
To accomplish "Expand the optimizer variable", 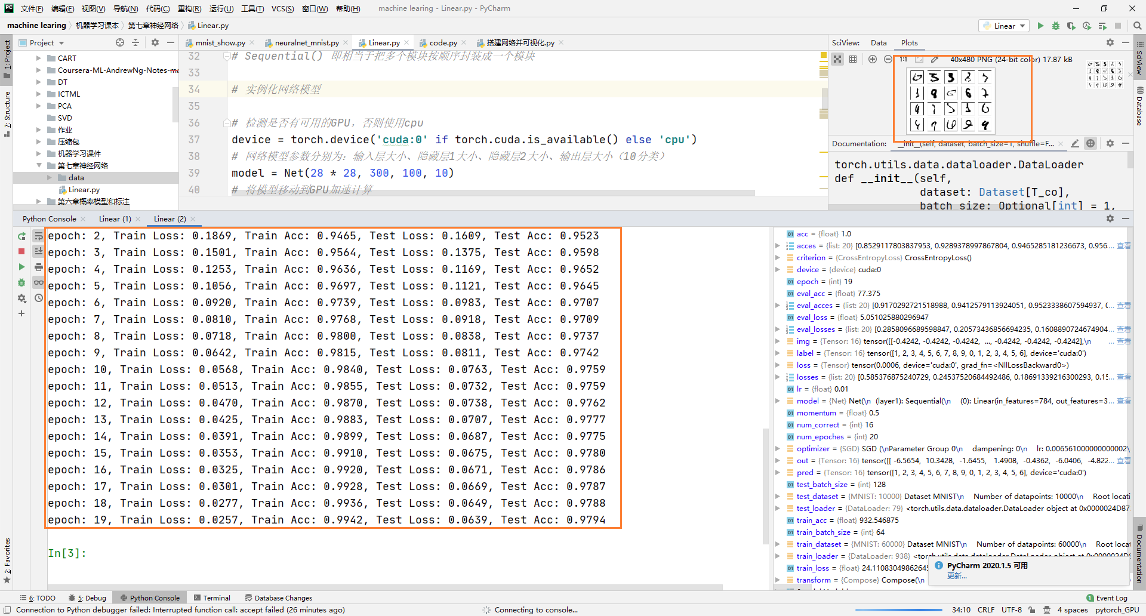I will 778,448.
